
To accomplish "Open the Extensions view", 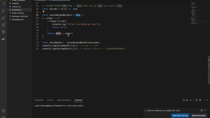I will (x=4, y=25).
